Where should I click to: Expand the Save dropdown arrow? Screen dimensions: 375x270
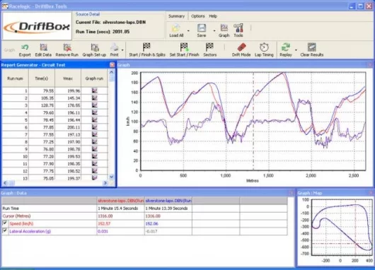click(x=214, y=30)
